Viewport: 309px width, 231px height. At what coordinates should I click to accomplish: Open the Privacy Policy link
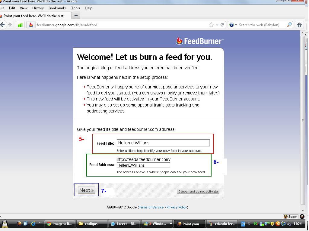click(x=177, y=207)
